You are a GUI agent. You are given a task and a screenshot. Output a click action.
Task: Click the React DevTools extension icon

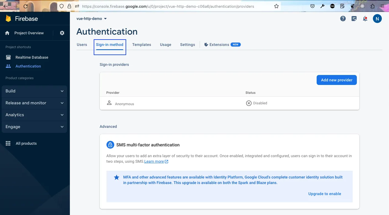click(362, 6)
